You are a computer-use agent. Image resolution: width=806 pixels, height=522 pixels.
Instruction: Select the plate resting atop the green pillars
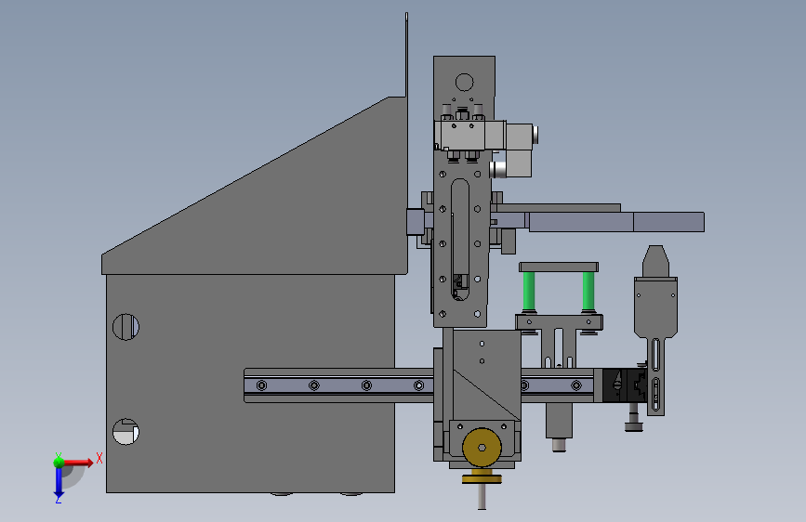point(559,267)
